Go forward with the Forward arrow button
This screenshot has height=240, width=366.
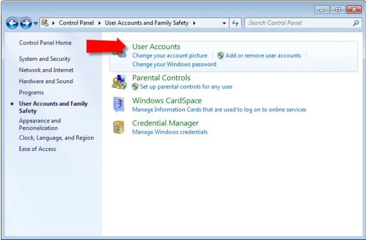26,23
